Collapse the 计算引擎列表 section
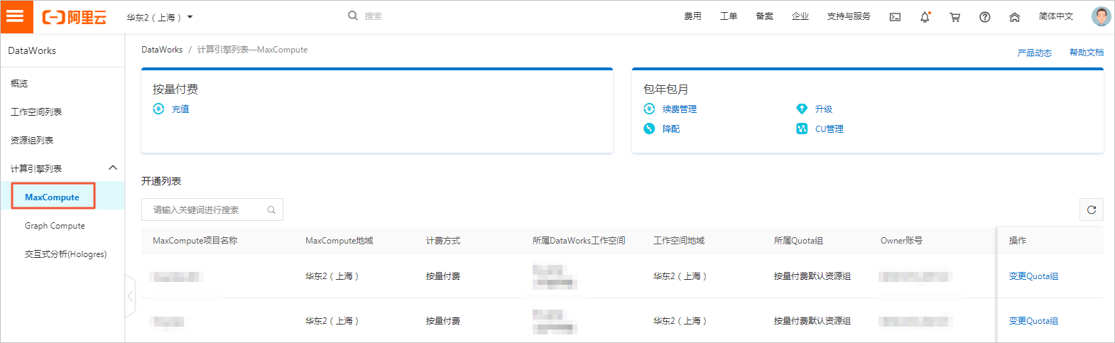The height and width of the screenshot is (343, 1115). pyautogui.click(x=112, y=168)
